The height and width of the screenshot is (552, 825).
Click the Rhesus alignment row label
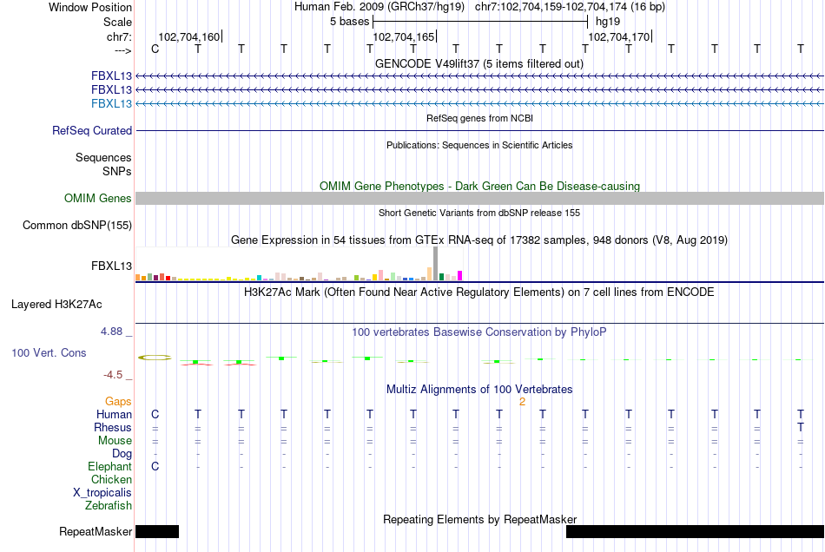click(x=113, y=428)
